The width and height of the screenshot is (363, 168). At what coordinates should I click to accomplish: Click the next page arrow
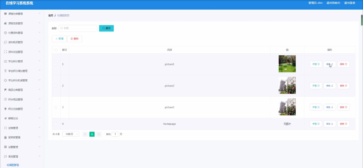[99, 134]
